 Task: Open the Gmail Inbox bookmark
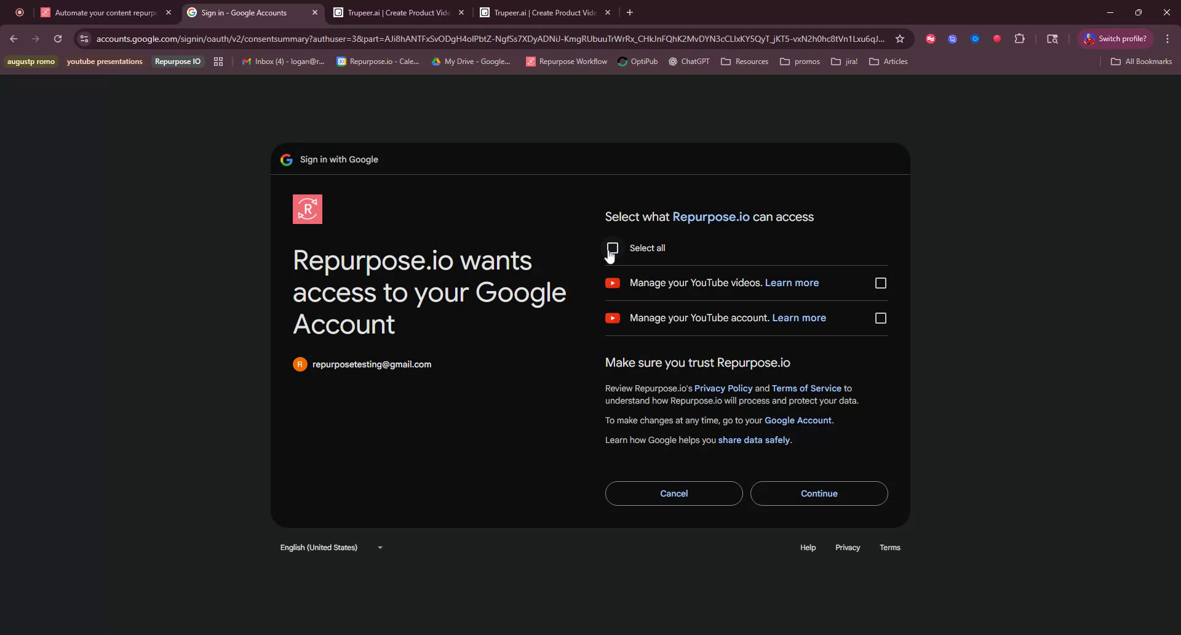tap(283, 62)
